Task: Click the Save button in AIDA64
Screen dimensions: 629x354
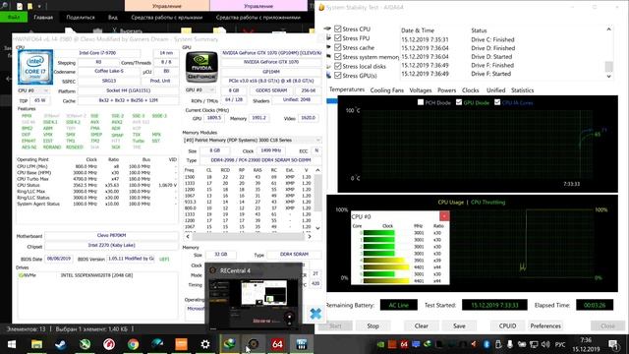Action: coord(459,325)
